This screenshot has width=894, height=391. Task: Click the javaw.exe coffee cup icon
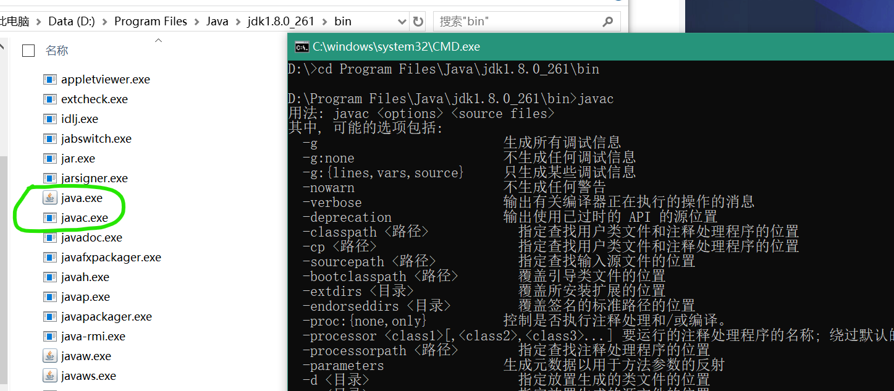point(50,356)
